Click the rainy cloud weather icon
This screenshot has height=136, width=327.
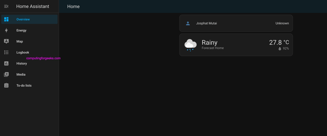190,45
